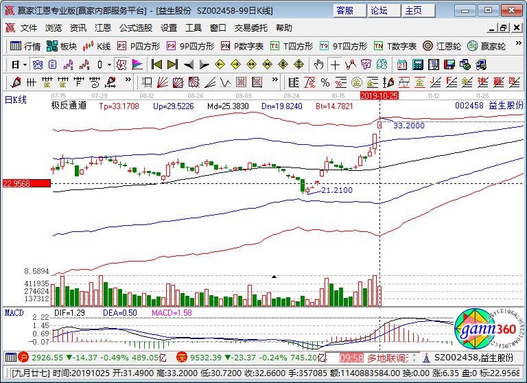This screenshot has width=527, height=383.
Task: Click the red 22.9568 price label
Action: click(x=27, y=183)
